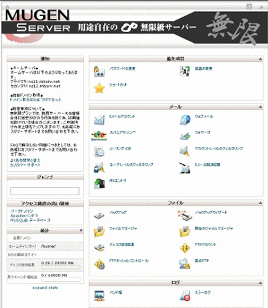The width and height of the screenshot is (268, 308).
Task: Click the domain registration link under 独自ドメイン取得
Action: coord(36,99)
